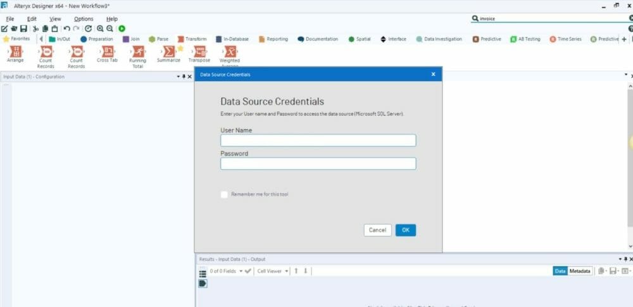Switch to the Parse tool category
The width and height of the screenshot is (633, 307).
click(159, 39)
